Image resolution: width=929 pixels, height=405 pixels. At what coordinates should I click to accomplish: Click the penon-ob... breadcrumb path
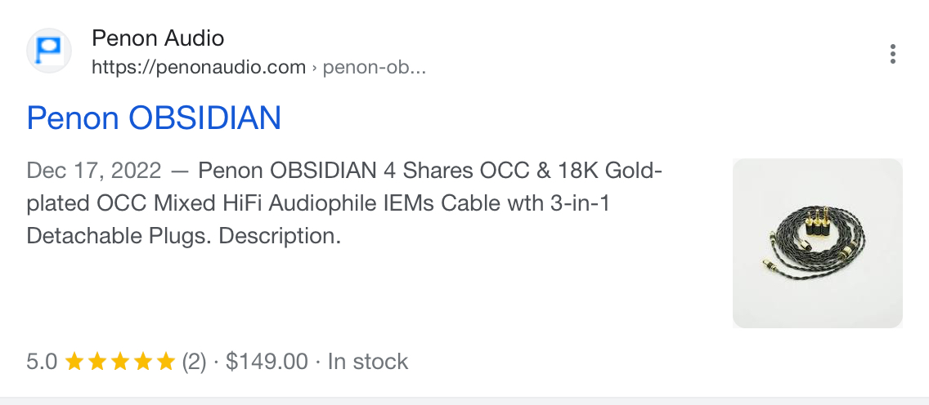[x=375, y=68]
